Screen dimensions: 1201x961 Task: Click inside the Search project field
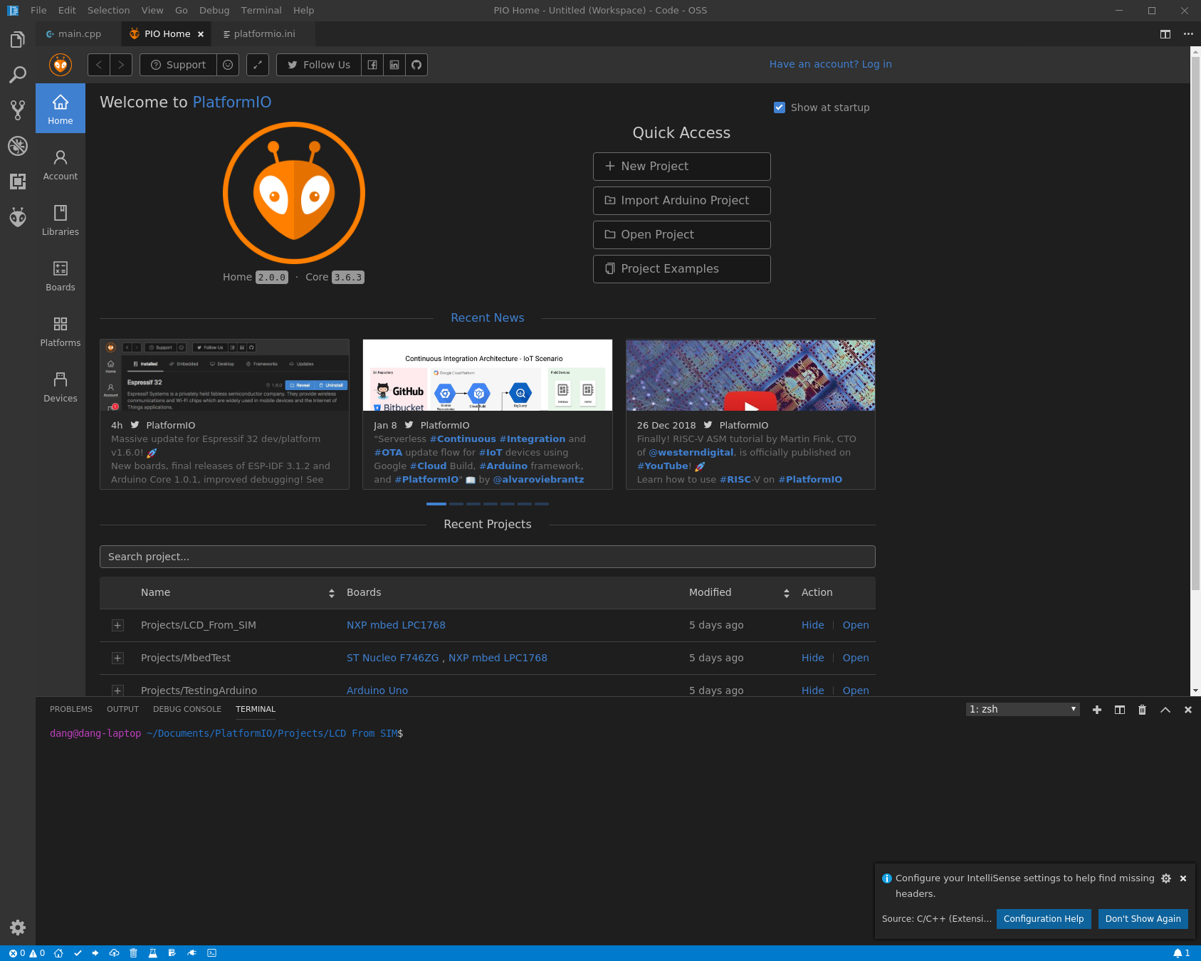tap(487, 557)
